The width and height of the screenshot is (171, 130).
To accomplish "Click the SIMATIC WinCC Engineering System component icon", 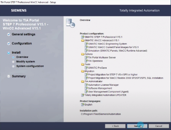I will point(86,44).
